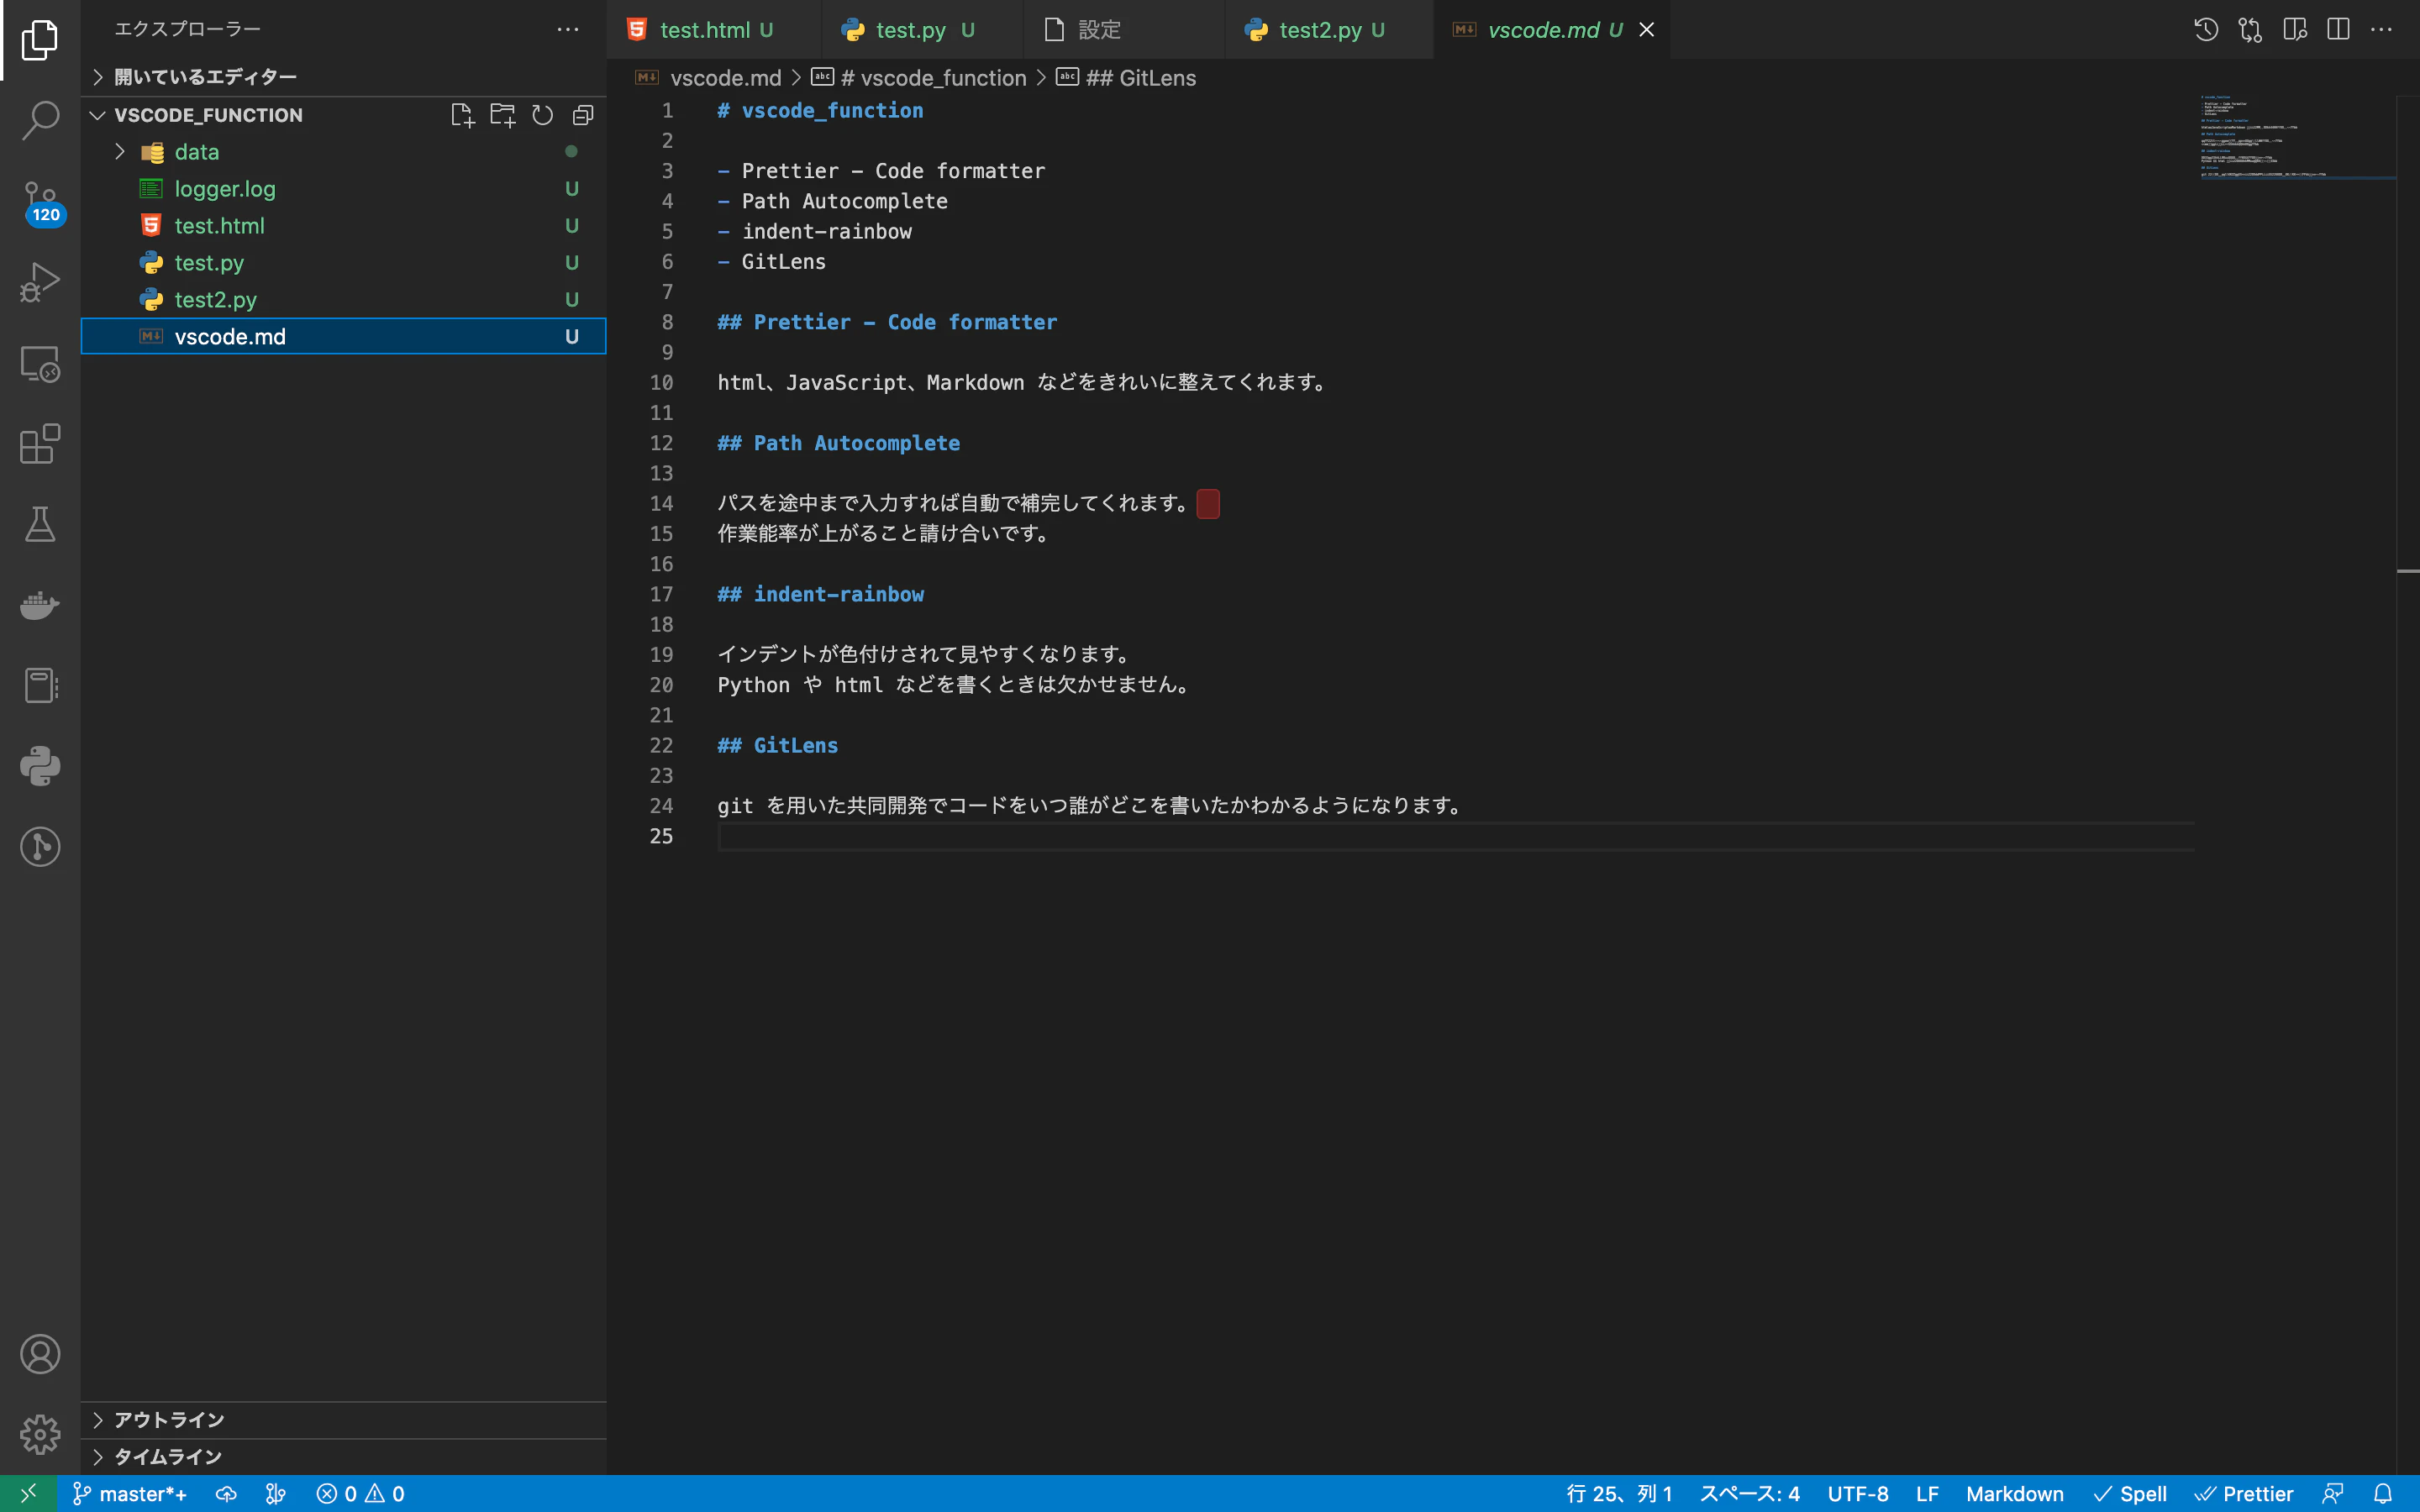Expand the アウトライン panel
This screenshot has height=1512, width=2420.
point(343,1420)
